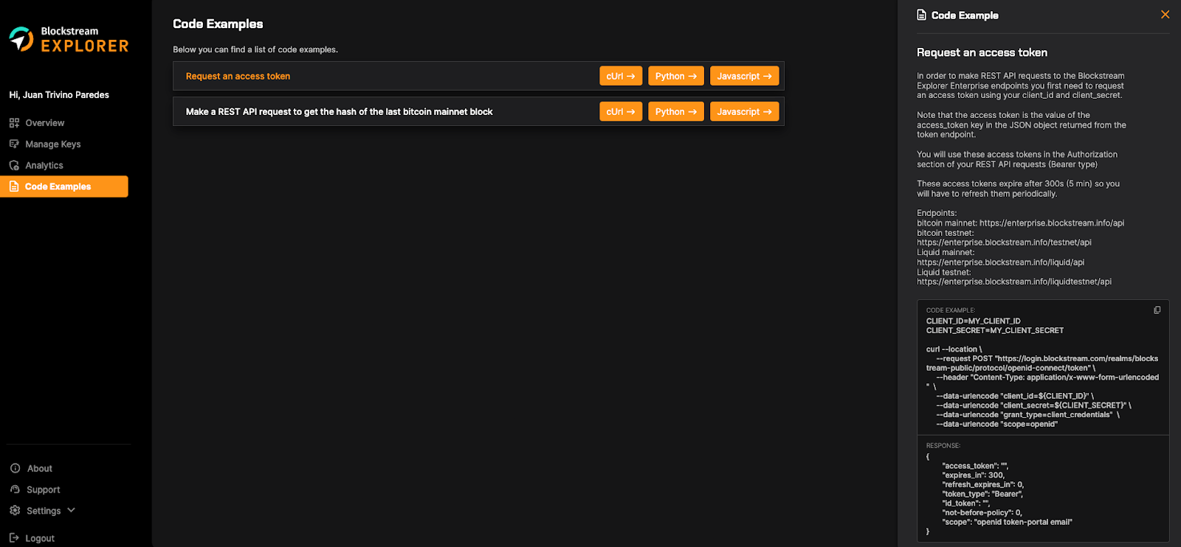1181x547 pixels.
Task: Click the About info icon
Action: pos(15,468)
